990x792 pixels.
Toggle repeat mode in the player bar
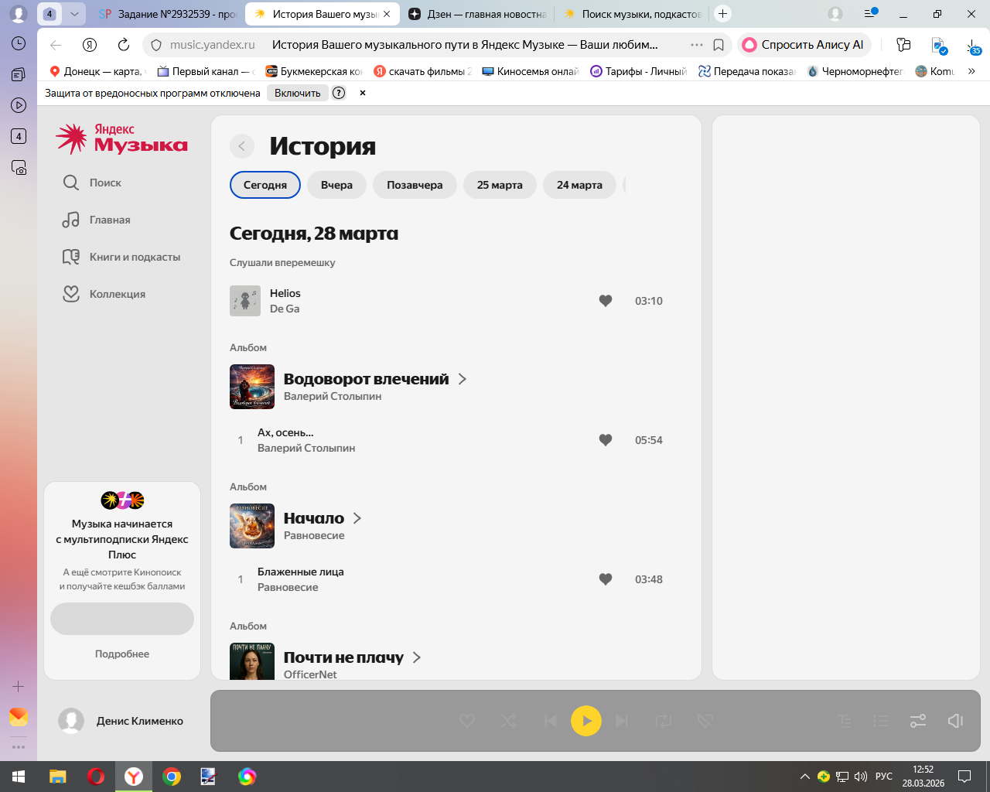664,721
